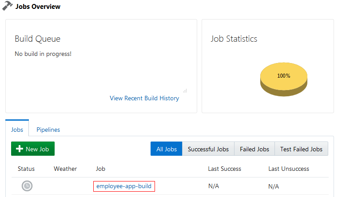Click the plus icon on New Job
The image size is (338, 197).
tap(20, 149)
